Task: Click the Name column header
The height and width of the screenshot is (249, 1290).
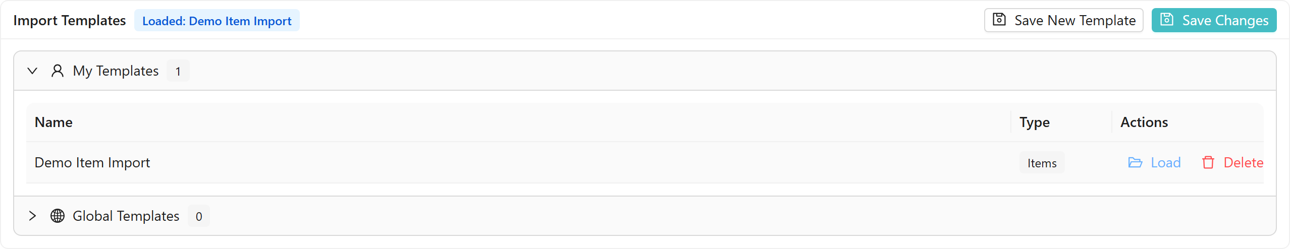Action: 53,122
